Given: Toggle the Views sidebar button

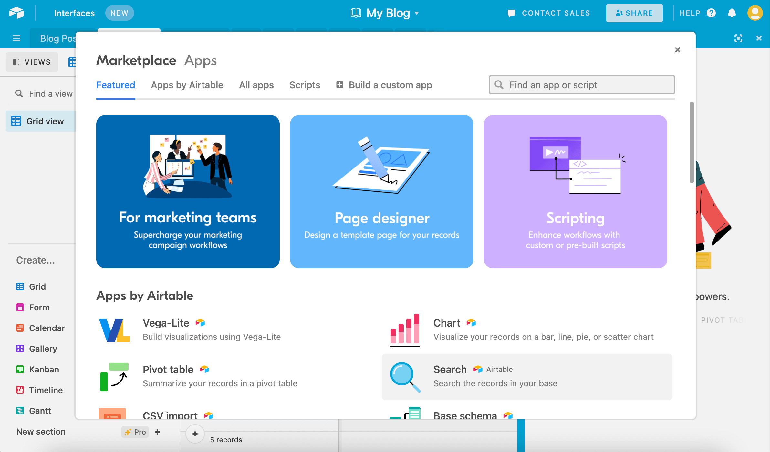Looking at the screenshot, I should [x=32, y=62].
